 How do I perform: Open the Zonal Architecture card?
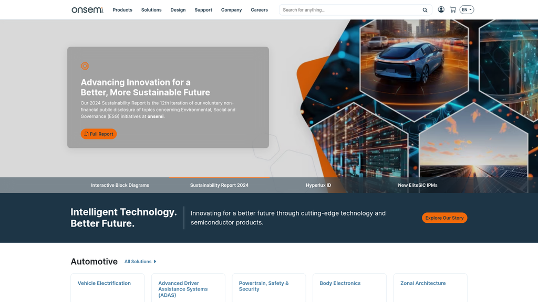[x=430, y=288]
